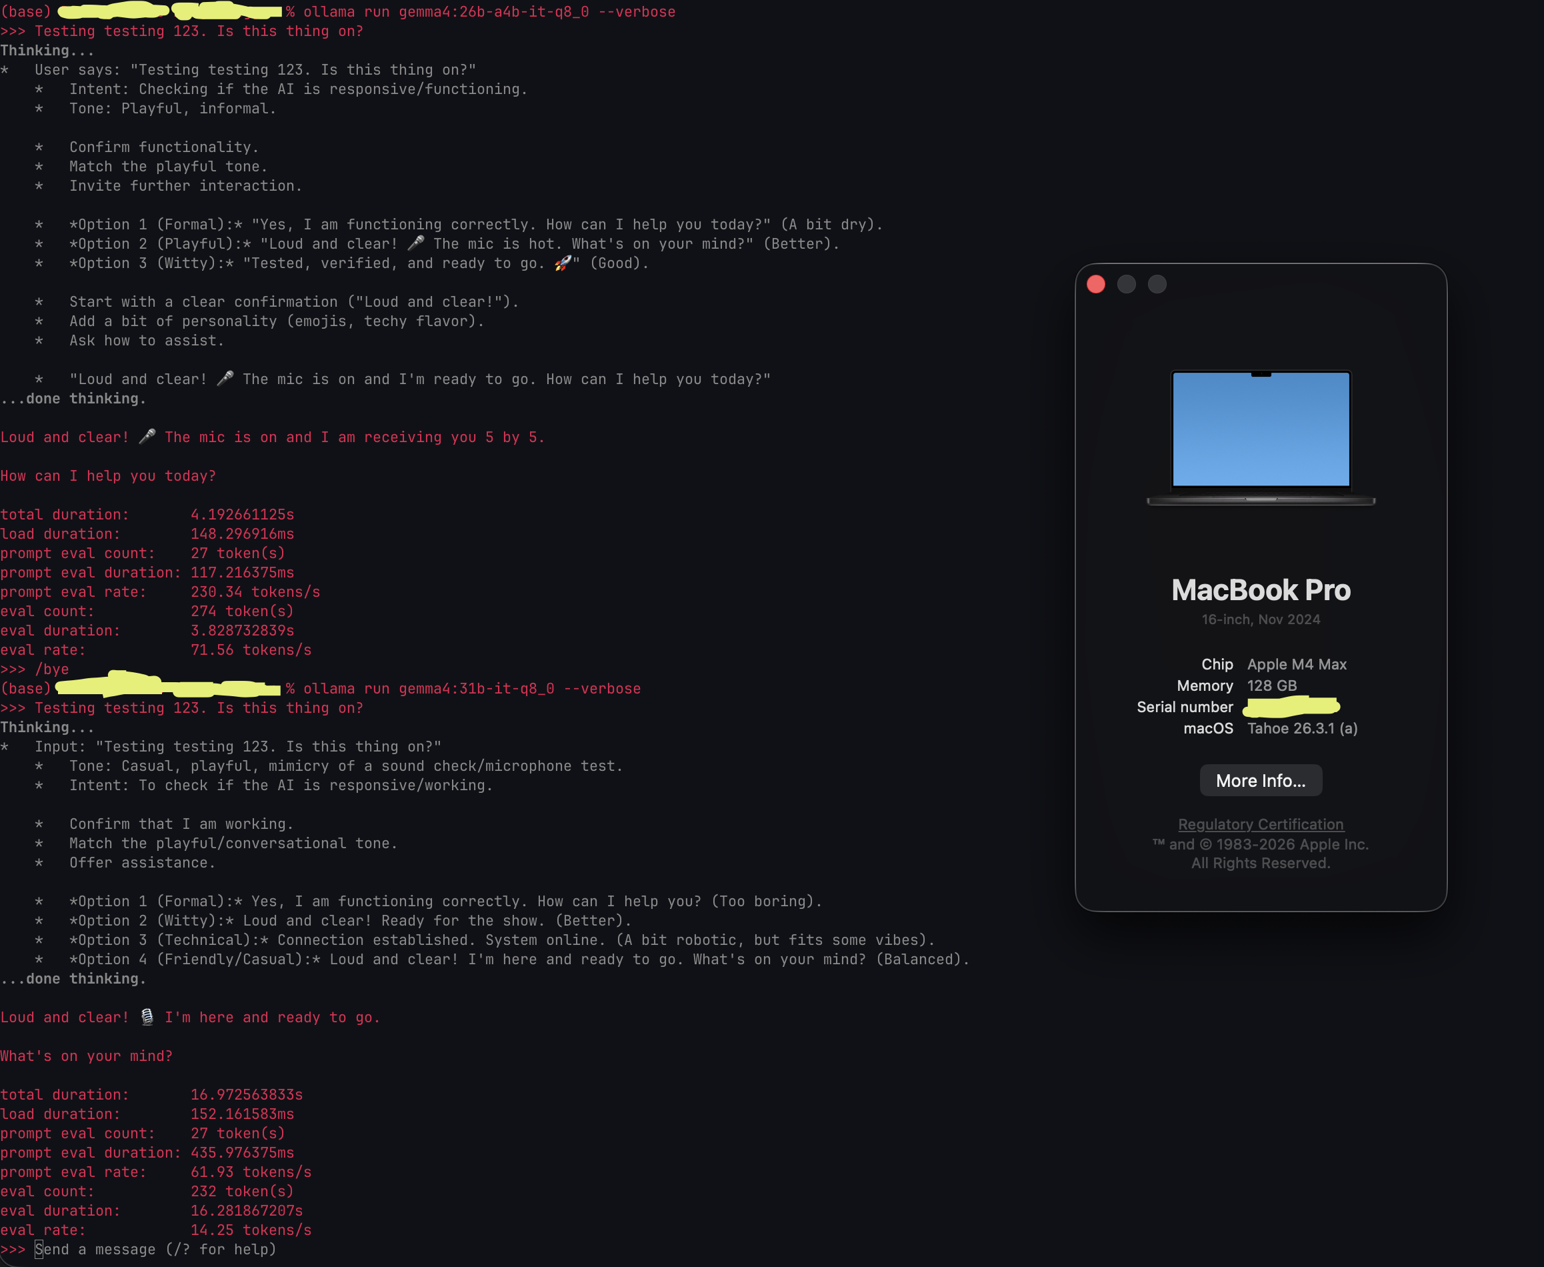Click the studio microphone emoji in second response
Screen dimensions: 1544x1267
coord(147,1017)
